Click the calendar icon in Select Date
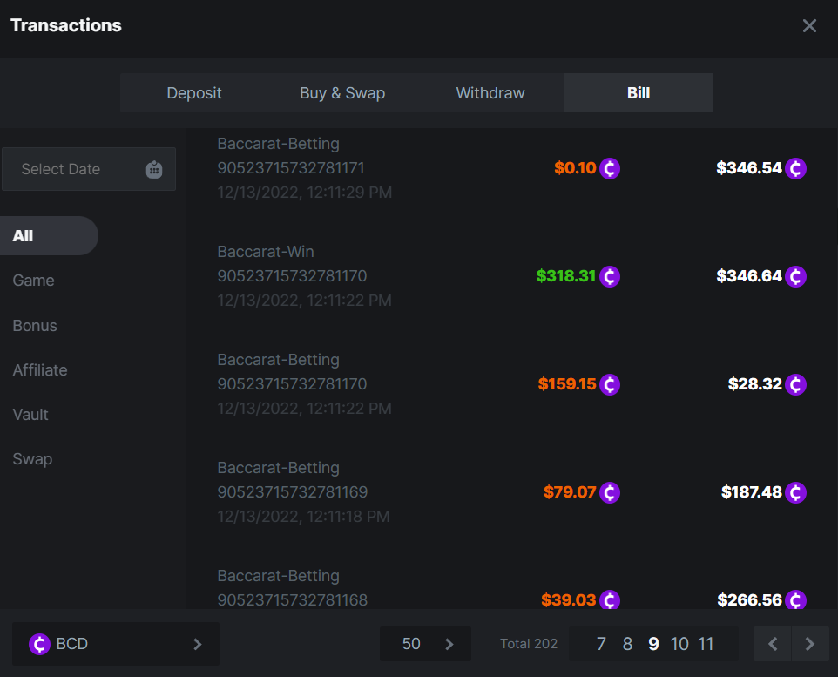The height and width of the screenshot is (677, 838). [x=154, y=169]
